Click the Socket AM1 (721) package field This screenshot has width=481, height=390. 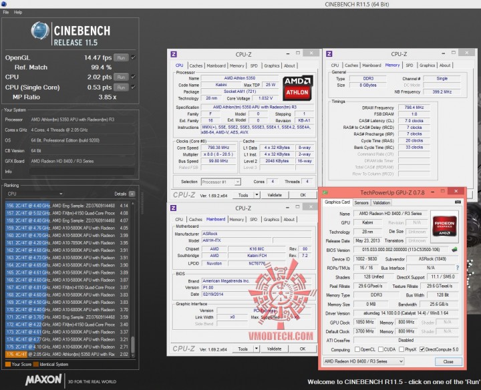(240, 91)
